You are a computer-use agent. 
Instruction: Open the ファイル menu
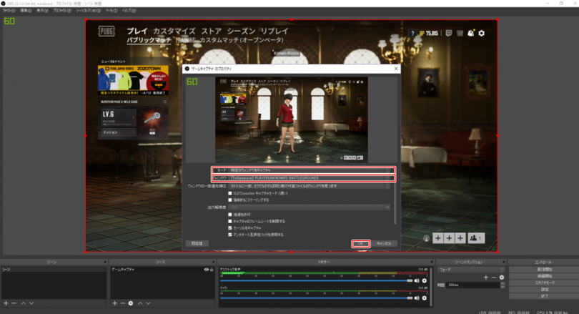(x=8, y=10)
